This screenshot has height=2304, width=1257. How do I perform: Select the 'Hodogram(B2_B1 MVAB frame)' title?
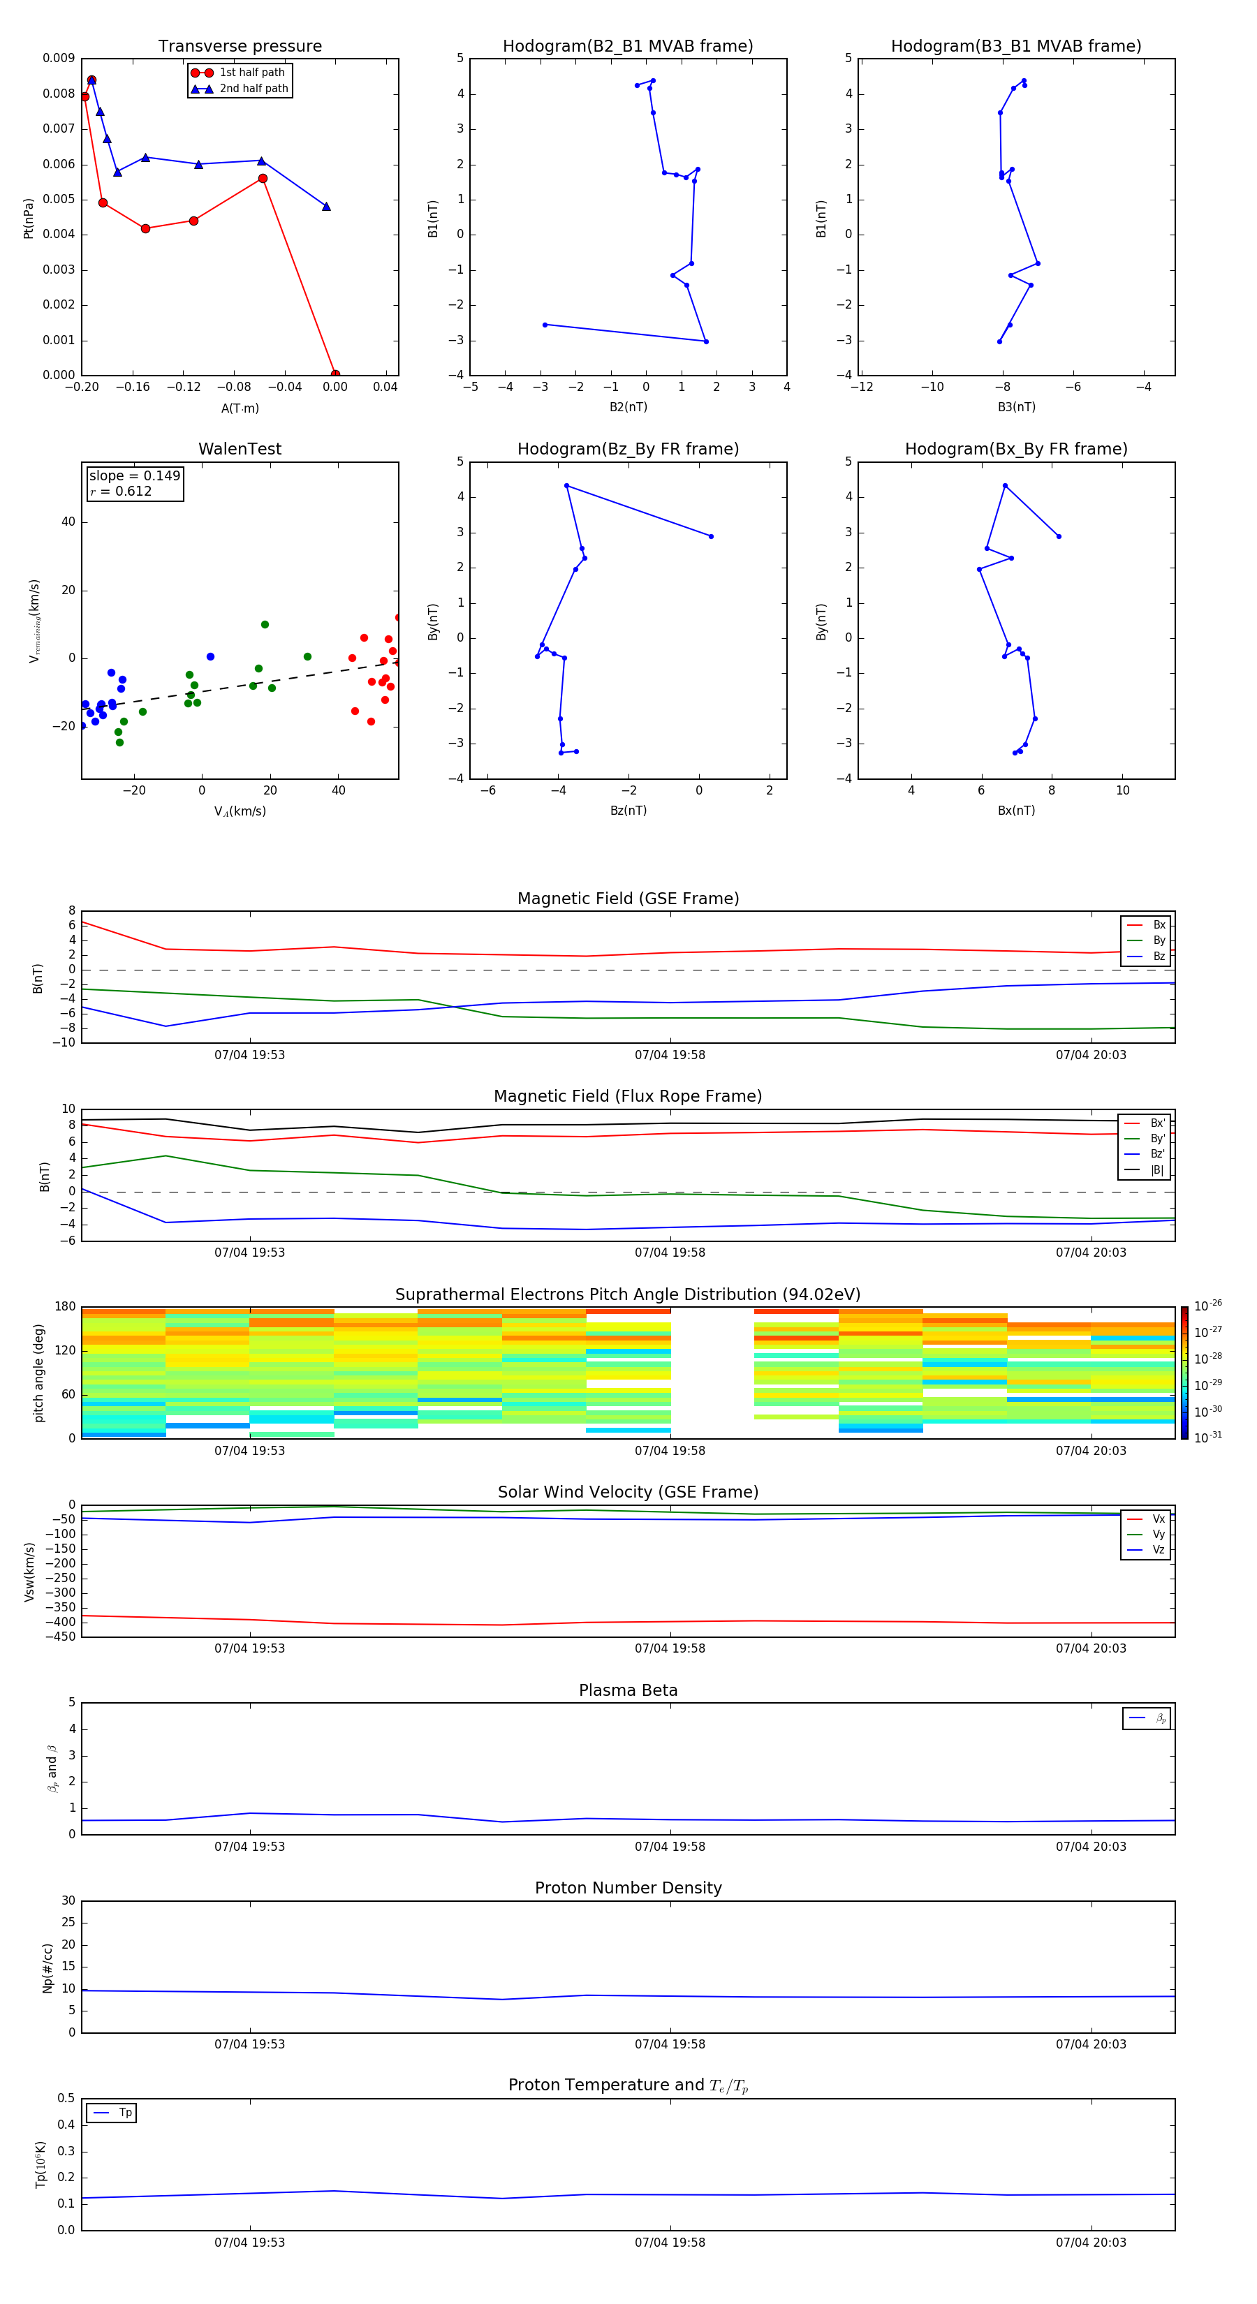tap(628, 47)
